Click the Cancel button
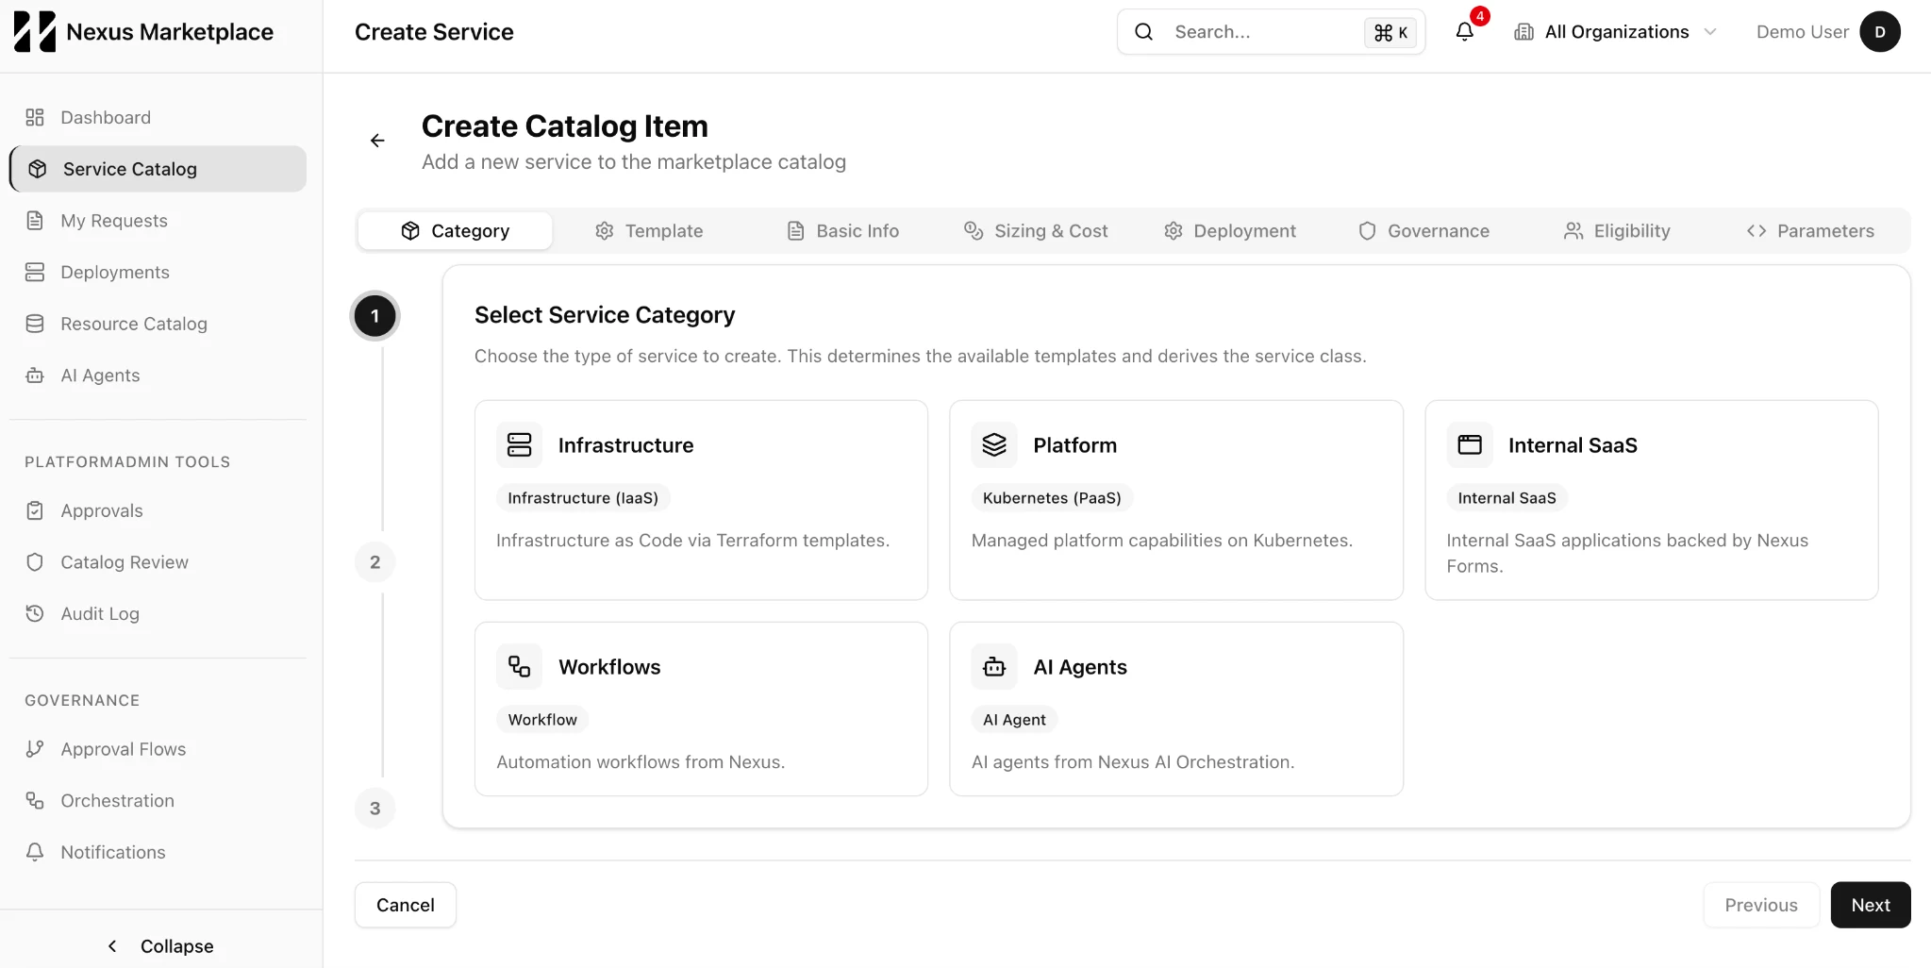Image resolution: width=1931 pixels, height=968 pixels. 406,905
